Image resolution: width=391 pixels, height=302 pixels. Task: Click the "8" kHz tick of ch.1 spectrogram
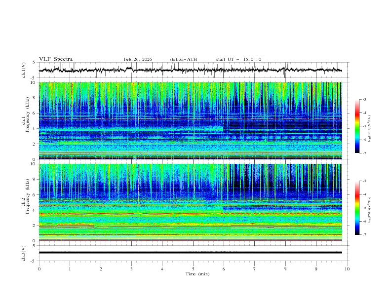(35, 98)
